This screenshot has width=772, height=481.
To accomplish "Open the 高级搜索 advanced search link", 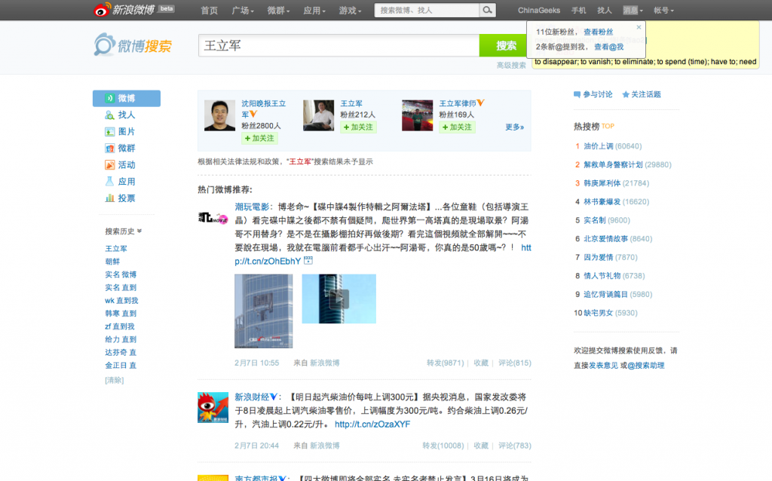I will (510, 66).
